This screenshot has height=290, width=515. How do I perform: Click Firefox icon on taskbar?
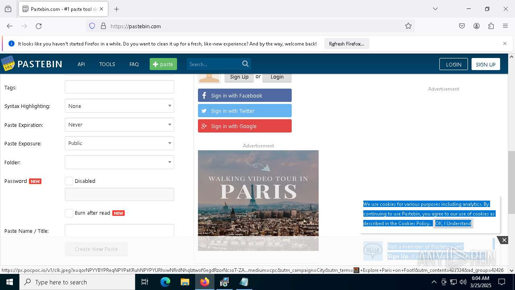205,282
